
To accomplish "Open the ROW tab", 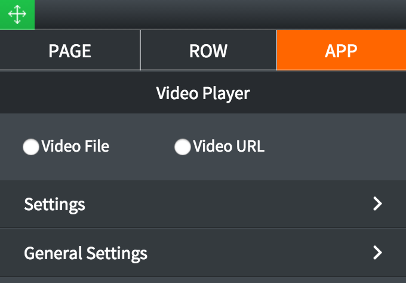I will point(208,50).
